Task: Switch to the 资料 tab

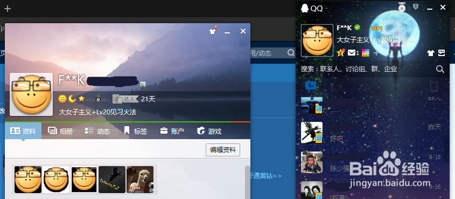Action: (23, 131)
